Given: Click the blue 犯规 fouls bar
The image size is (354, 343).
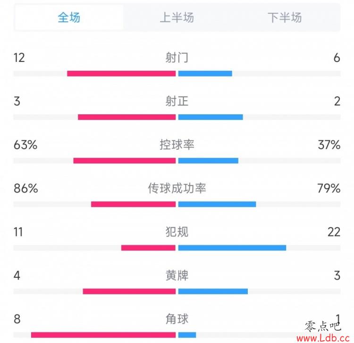Looking at the screenshot, I should click(x=232, y=248).
